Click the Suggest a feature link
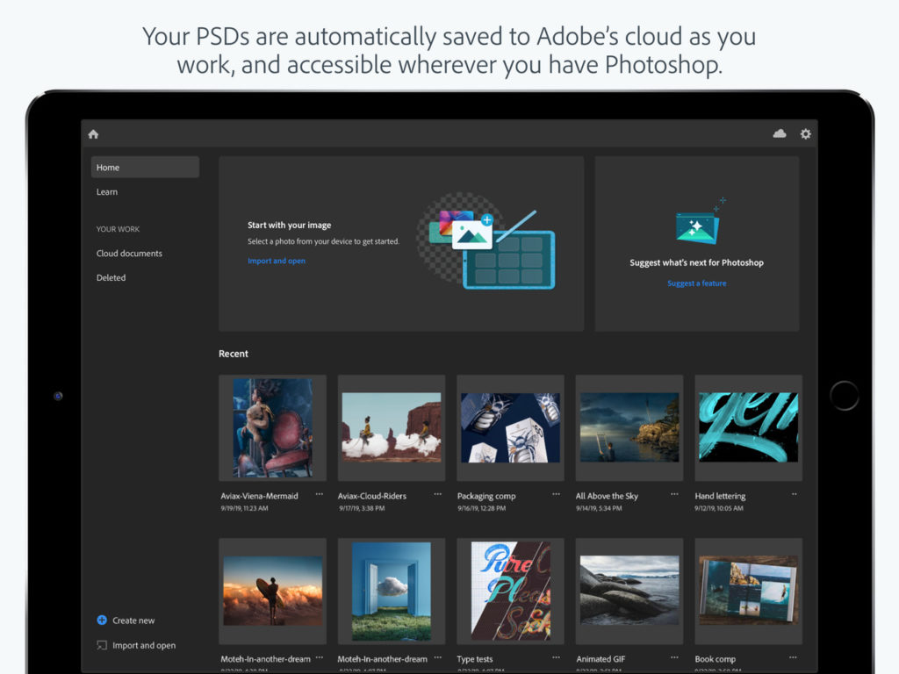The height and width of the screenshot is (674, 899). tap(696, 283)
